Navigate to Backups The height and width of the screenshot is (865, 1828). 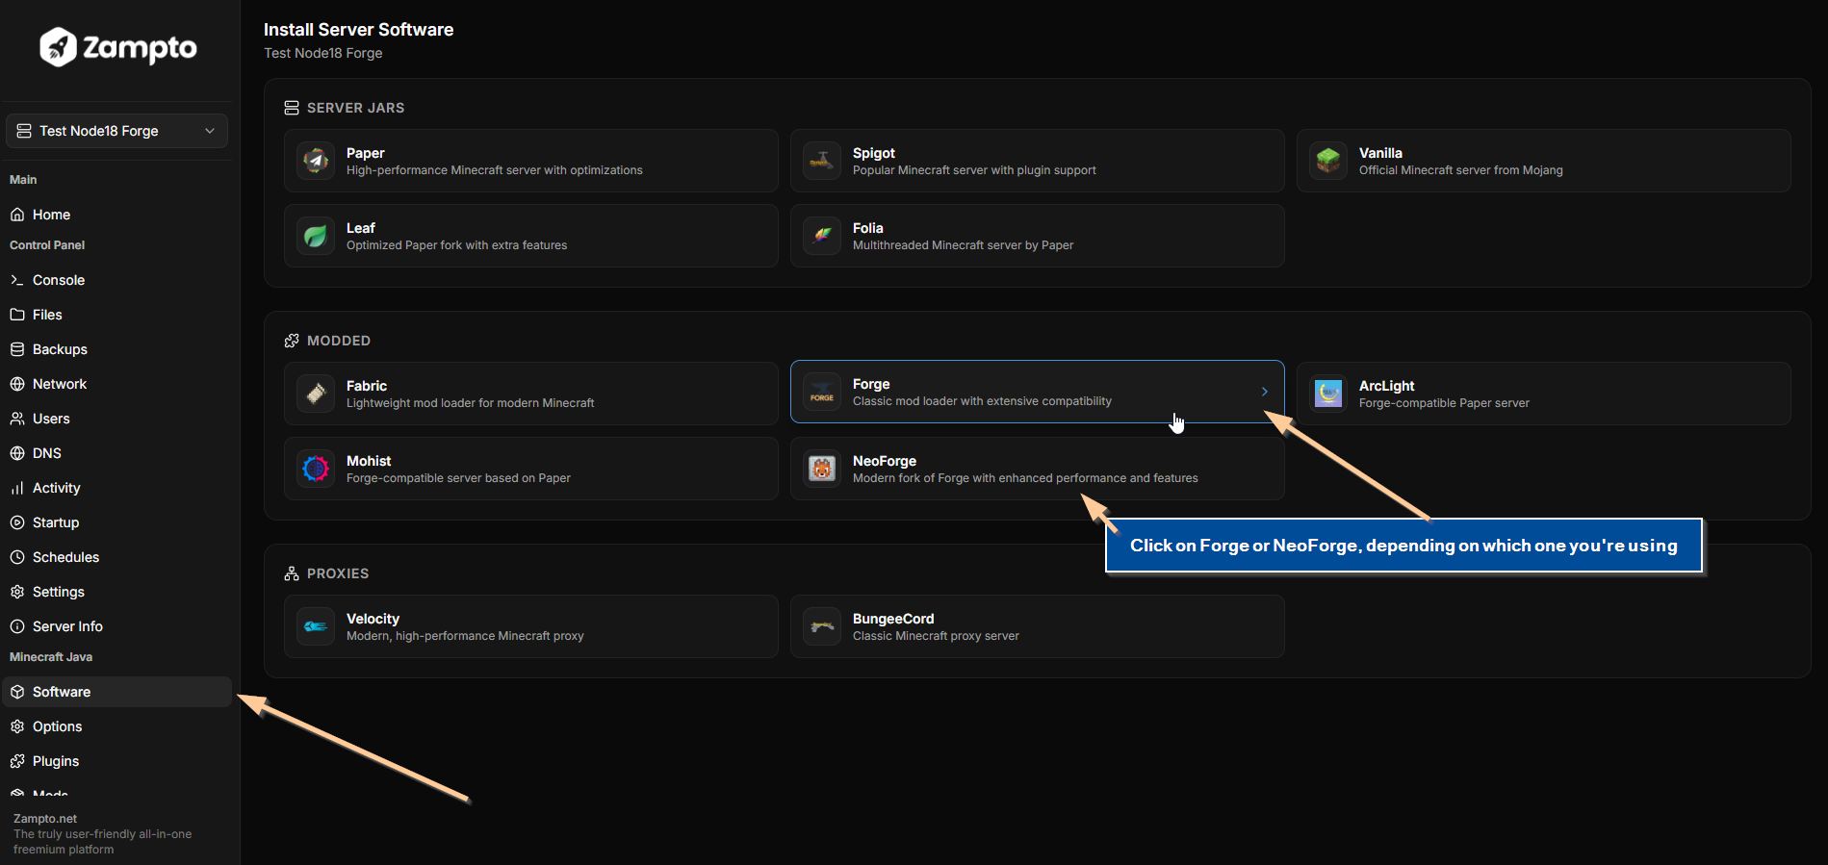point(116,349)
